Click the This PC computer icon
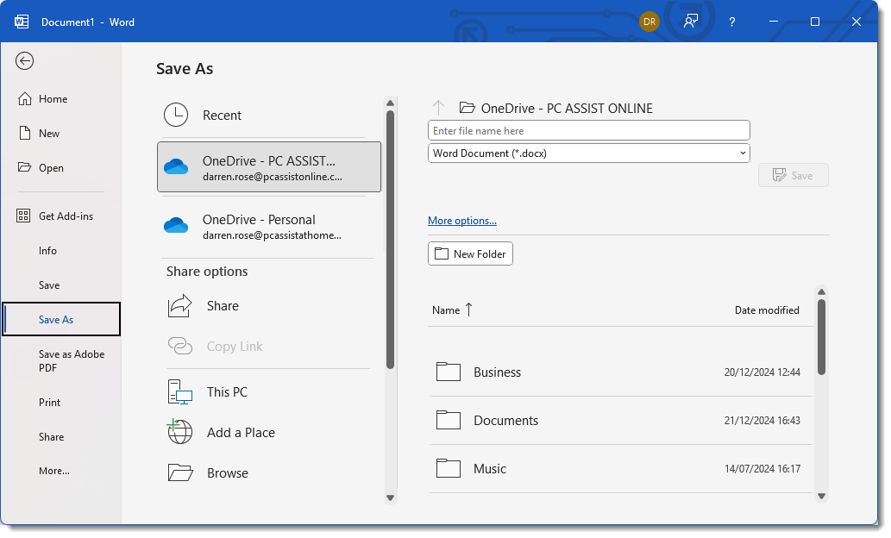The image size is (891, 538). coord(179,392)
